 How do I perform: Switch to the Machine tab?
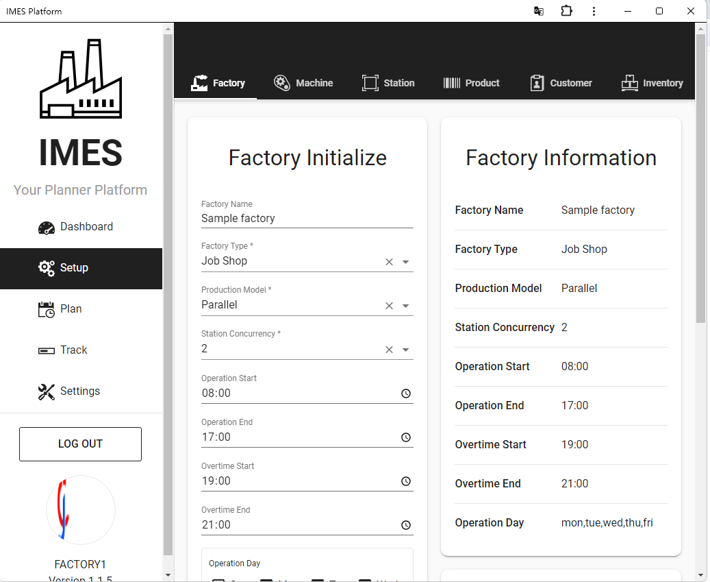pos(303,83)
